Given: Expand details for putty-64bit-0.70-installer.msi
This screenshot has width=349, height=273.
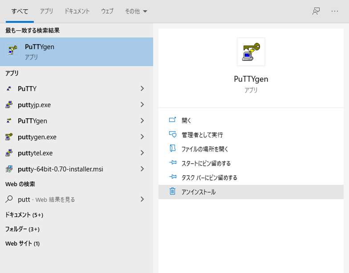Looking at the screenshot, I should tap(142, 169).
